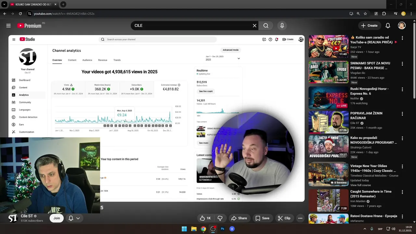This screenshot has width=416, height=234.
Task: Switch input language SRP in taskbar
Action: point(380,229)
